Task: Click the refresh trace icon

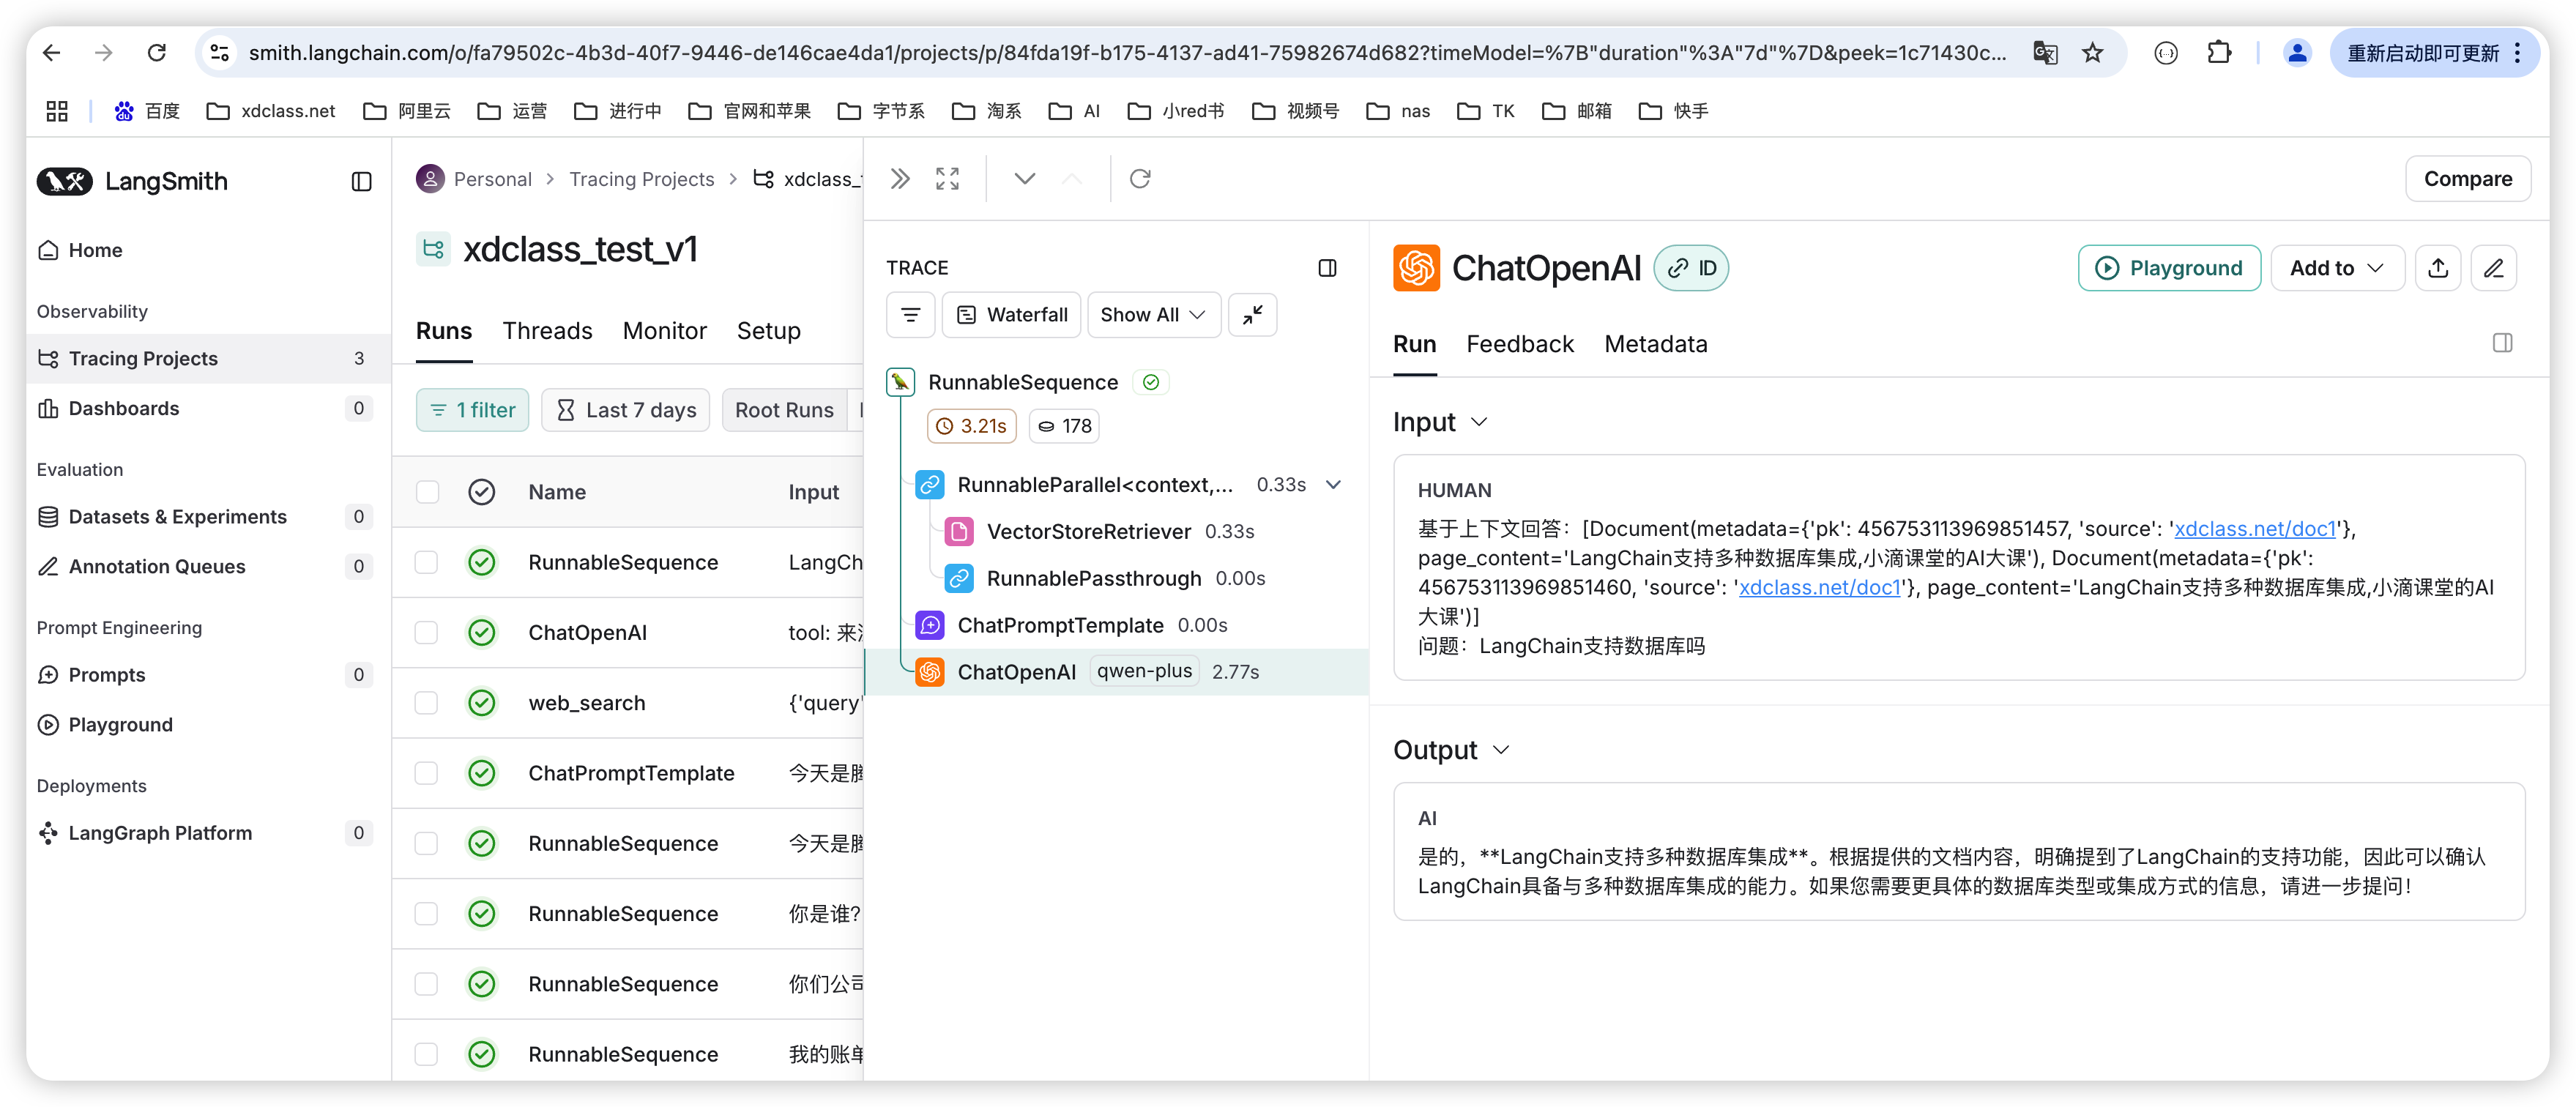Action: click(x=1139, y=179)
